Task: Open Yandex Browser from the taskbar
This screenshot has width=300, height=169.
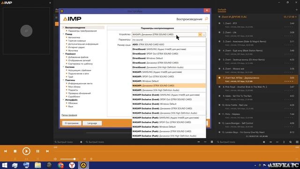Action: [x=72, y=165]
